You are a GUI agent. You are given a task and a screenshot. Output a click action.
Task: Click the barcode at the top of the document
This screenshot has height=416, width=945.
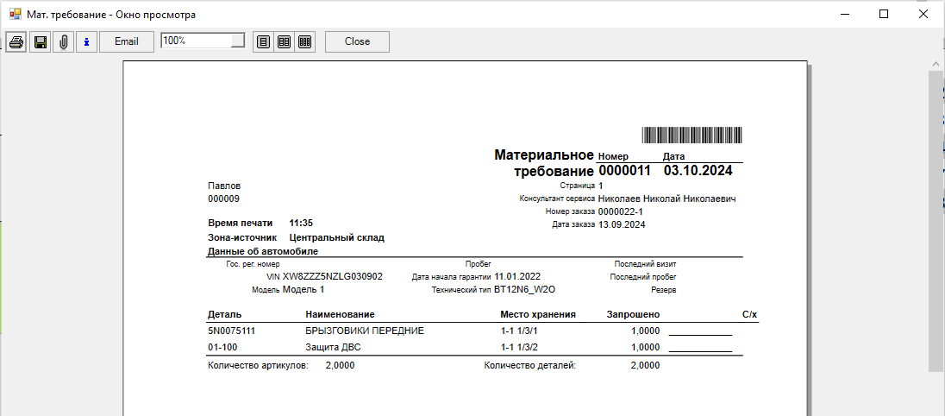click(x=692, y=135)
